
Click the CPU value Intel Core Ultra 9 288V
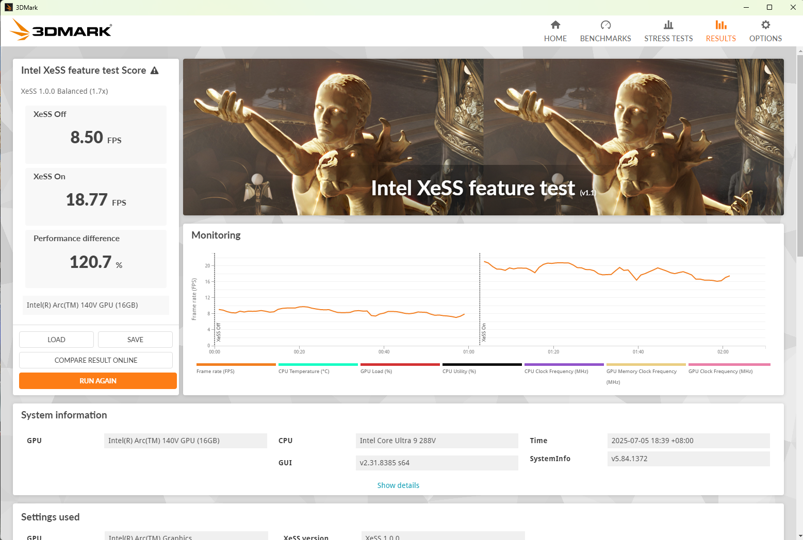coord(437,441)
